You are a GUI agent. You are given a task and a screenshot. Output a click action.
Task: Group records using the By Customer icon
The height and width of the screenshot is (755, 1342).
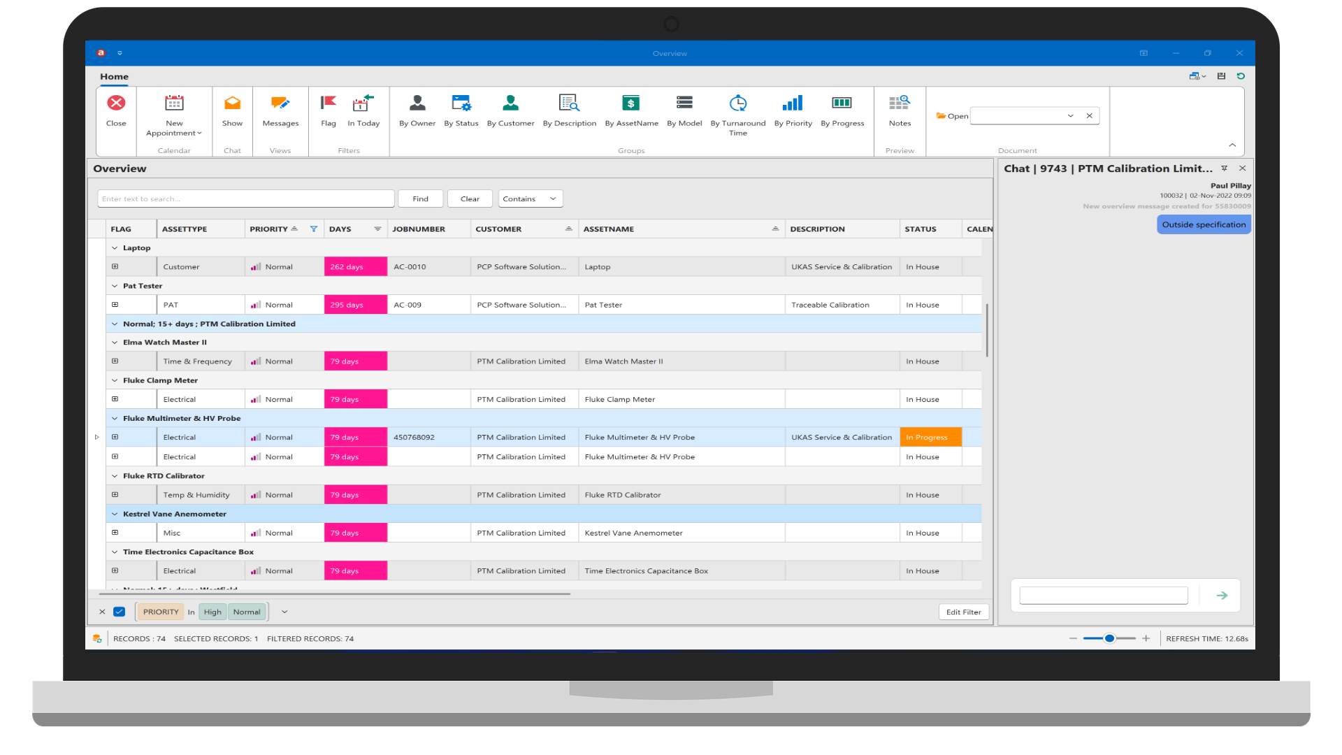click(511, 112)
